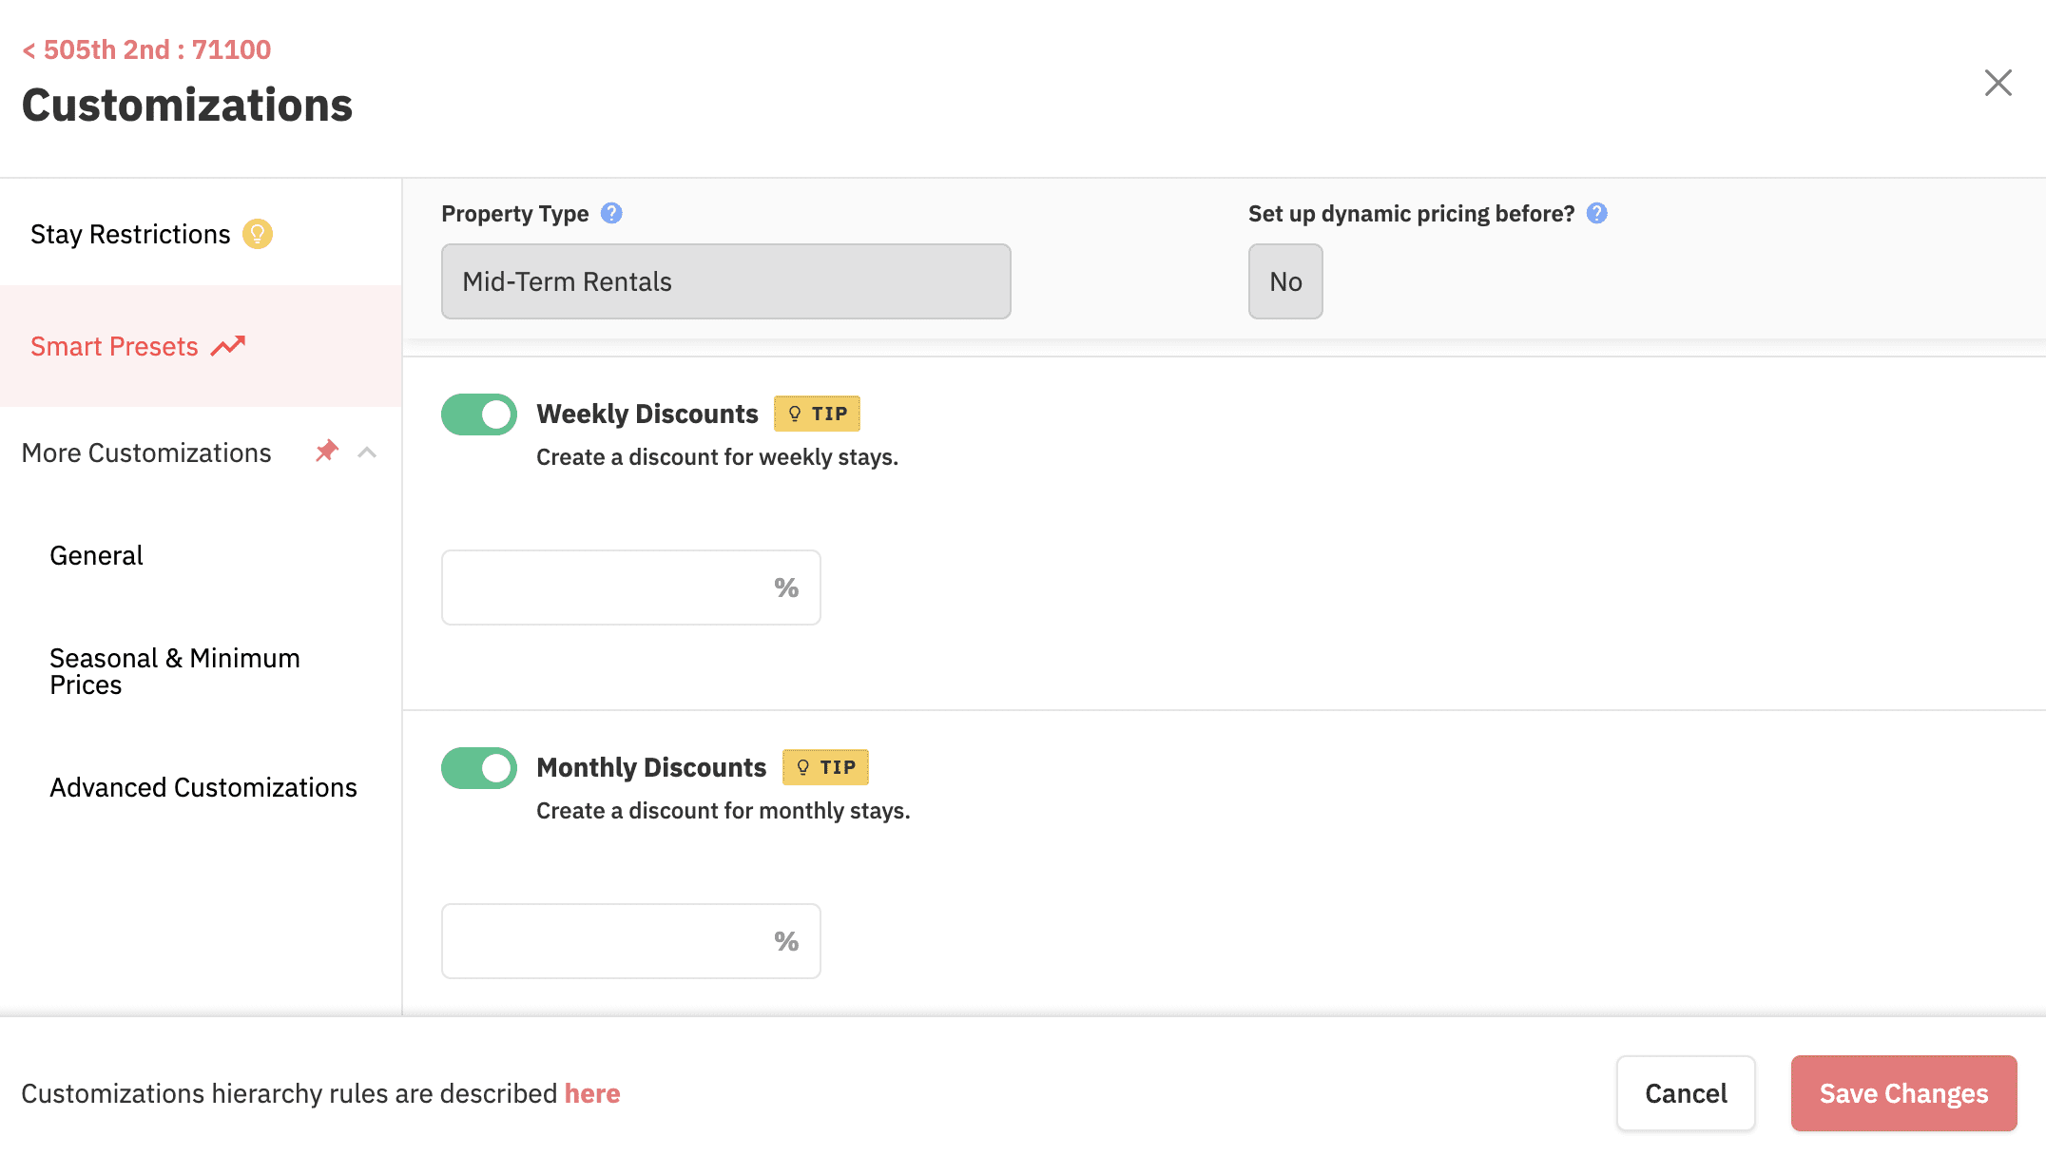
Task: Click the Stay Restrictions lightbulb tip icon
Action: (x=257, y=234)
